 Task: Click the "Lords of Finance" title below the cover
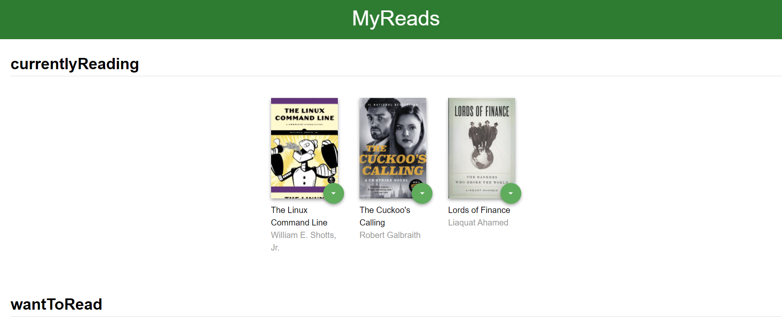click(x=479, y=210)
